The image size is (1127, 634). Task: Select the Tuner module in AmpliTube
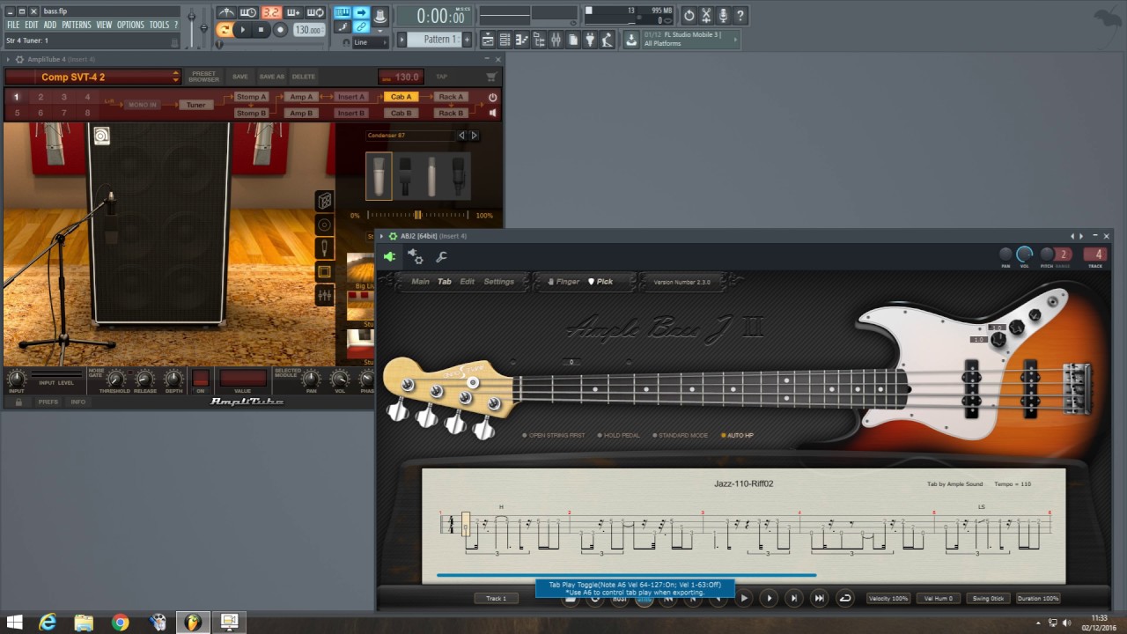(x=195, y=105)
